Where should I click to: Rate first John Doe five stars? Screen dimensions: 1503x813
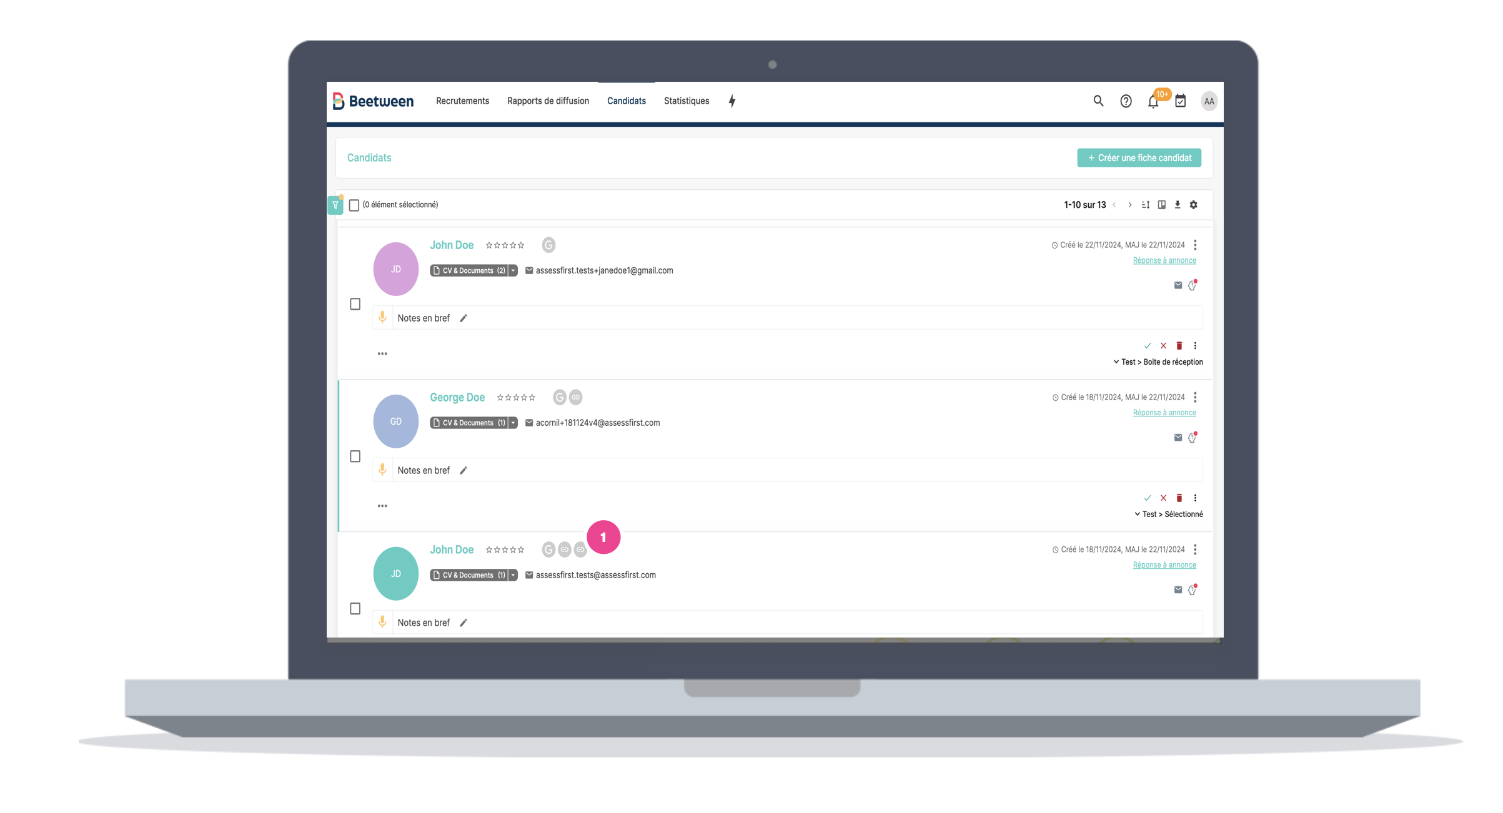pos(521,245)
